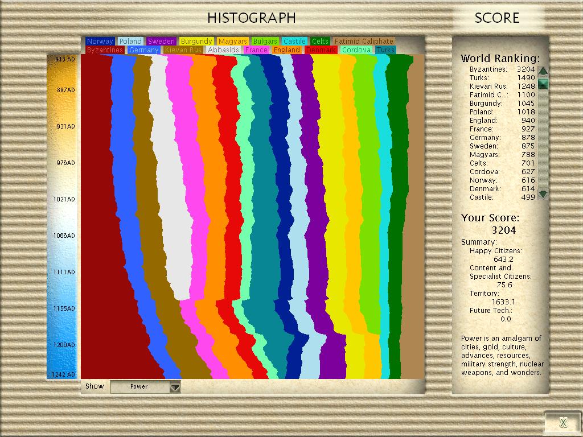Click the World Ranking heading
583x437 pixels.
pyautogui.click(x=500, y=59)
